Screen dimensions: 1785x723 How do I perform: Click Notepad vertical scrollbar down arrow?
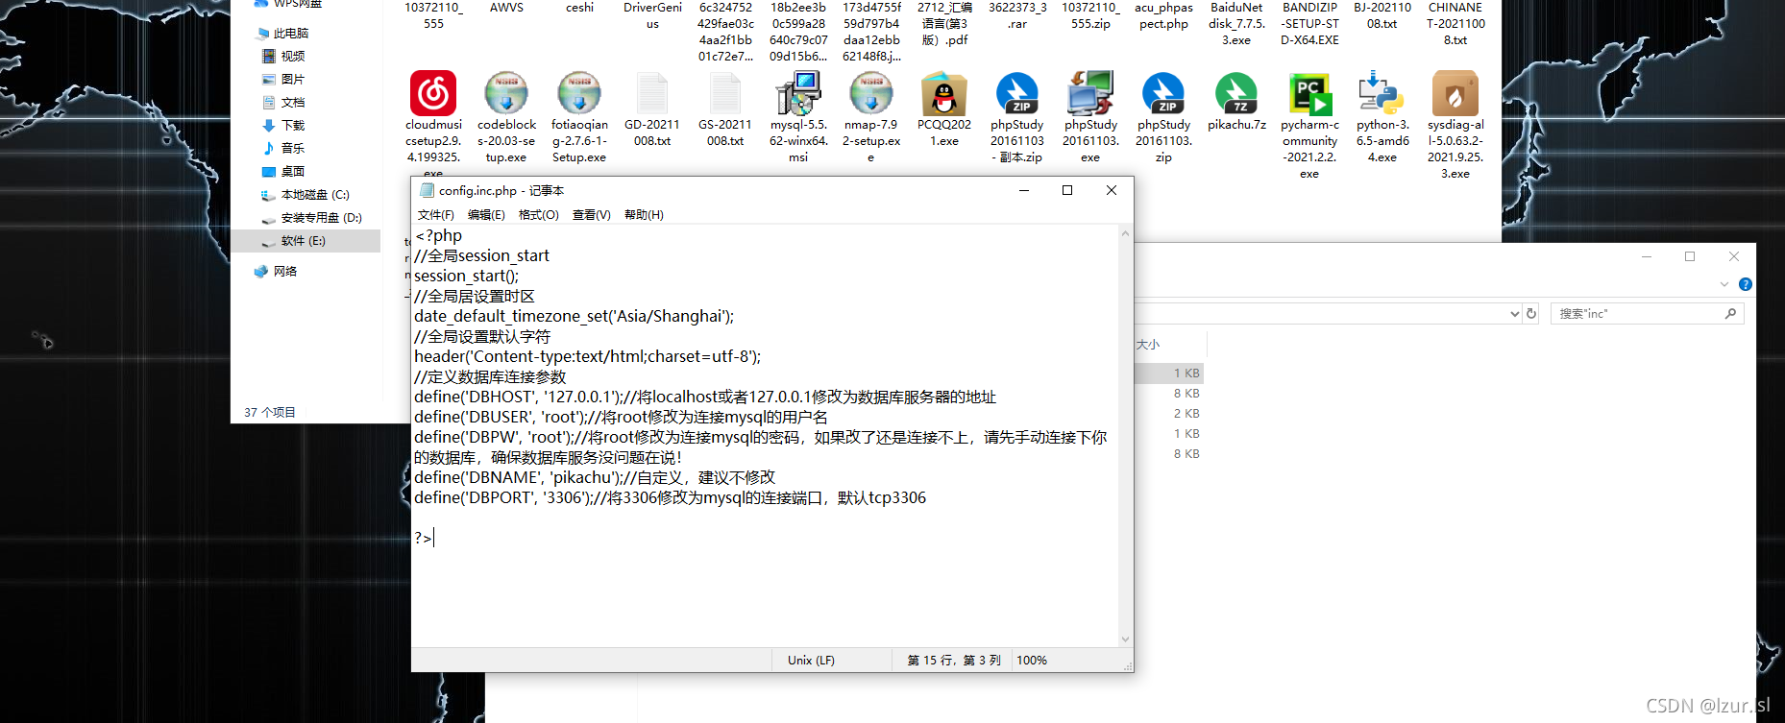click(1125, 639)
